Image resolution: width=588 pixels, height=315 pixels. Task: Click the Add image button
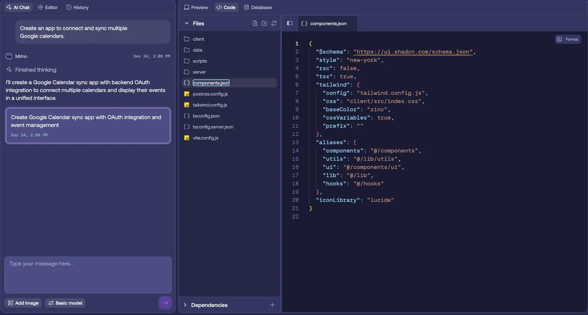click(23, 303)
